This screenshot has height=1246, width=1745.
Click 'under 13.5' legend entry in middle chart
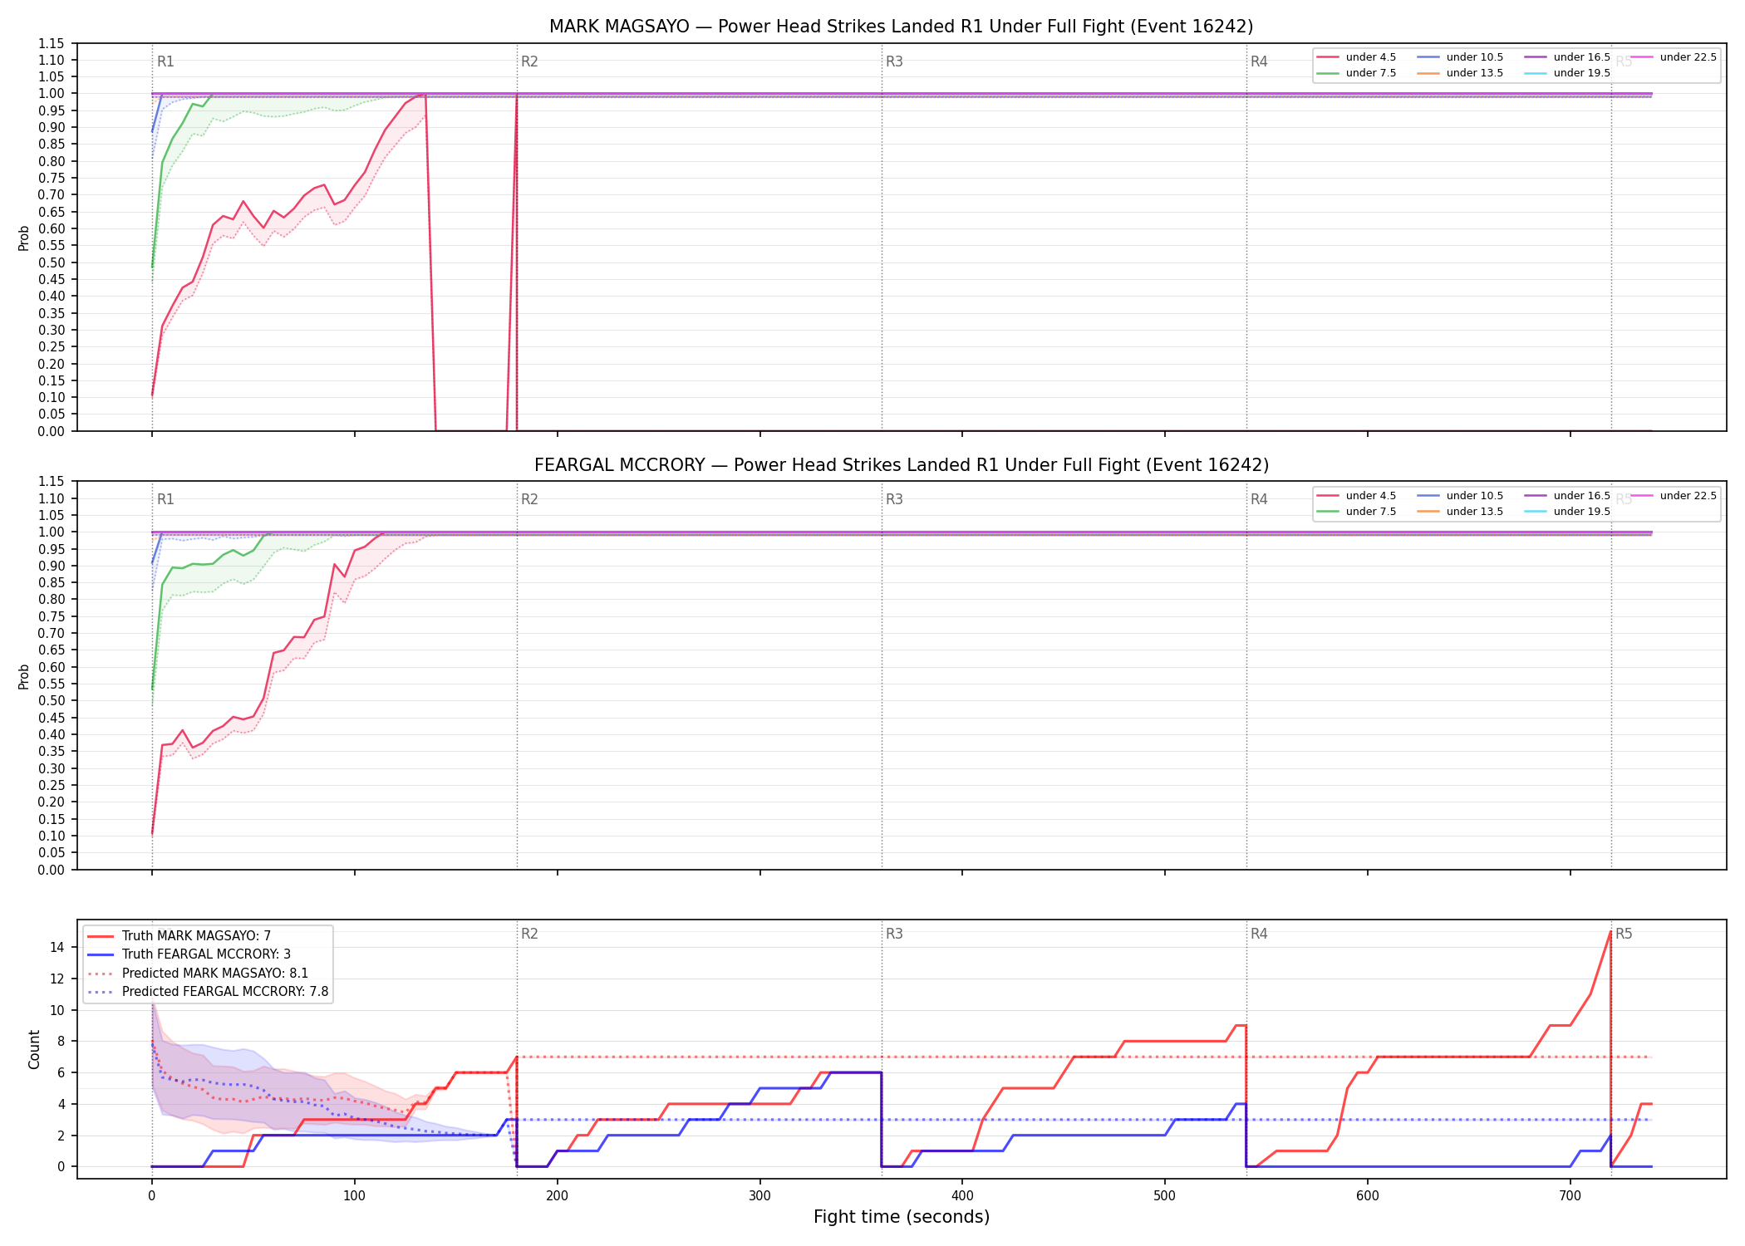pyautogui.click(x=1460, y=512)
